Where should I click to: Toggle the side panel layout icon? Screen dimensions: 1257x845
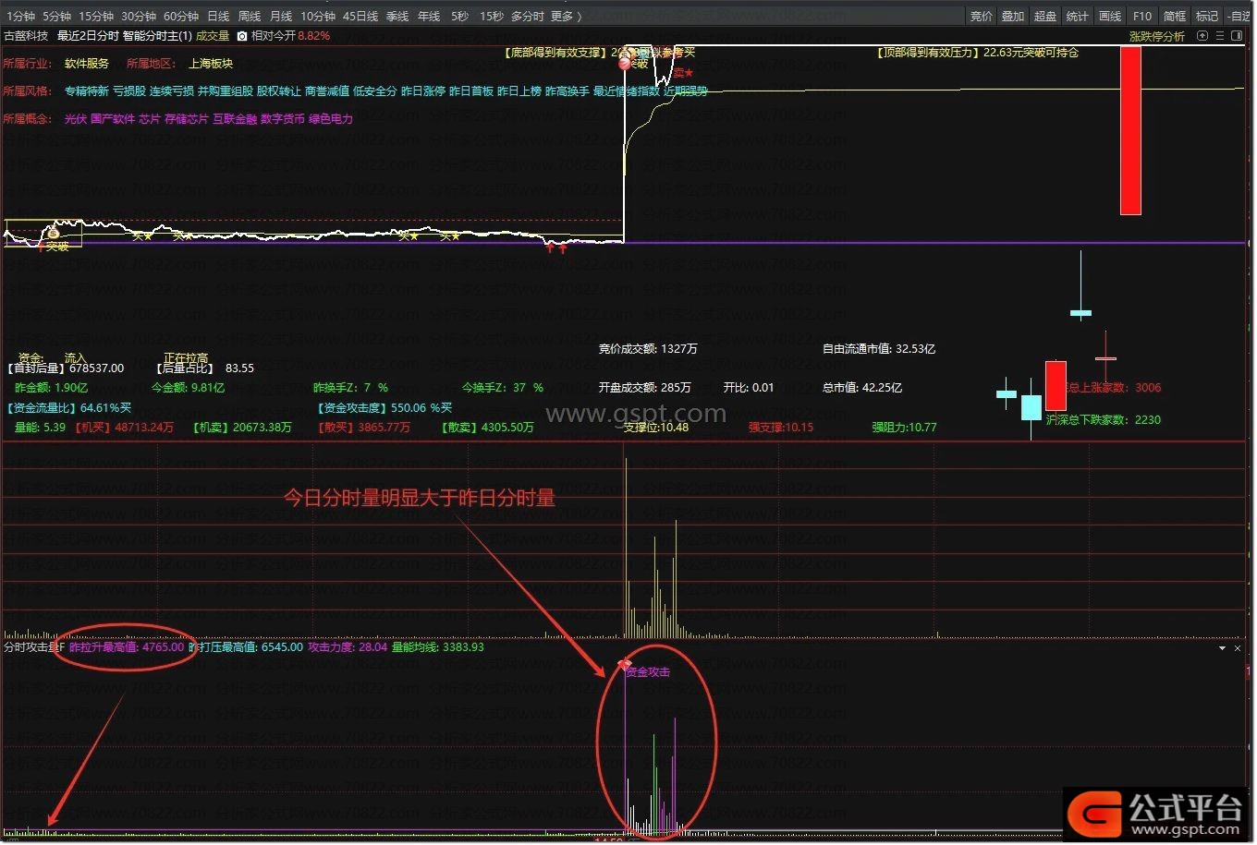(1237, 36)
